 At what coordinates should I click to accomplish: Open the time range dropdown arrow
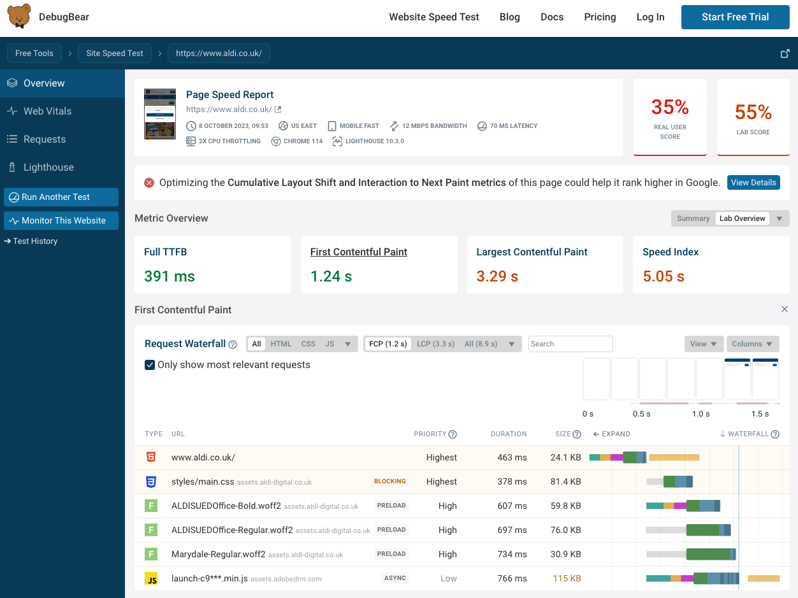tap(512, 344)
